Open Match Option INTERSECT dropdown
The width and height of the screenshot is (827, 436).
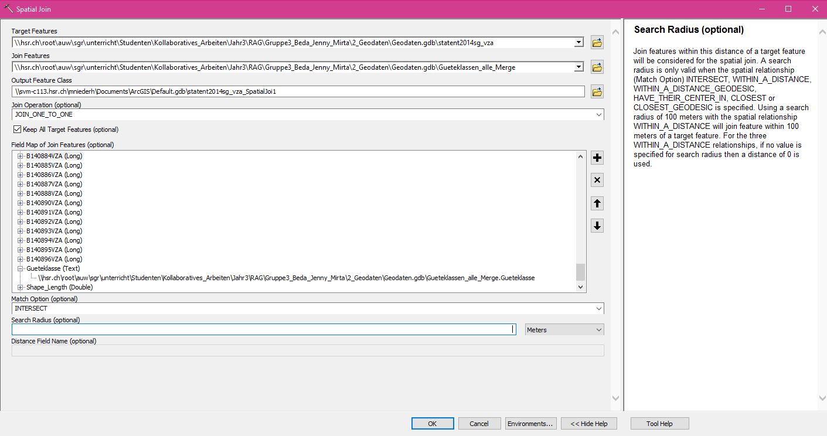(598, 309)
